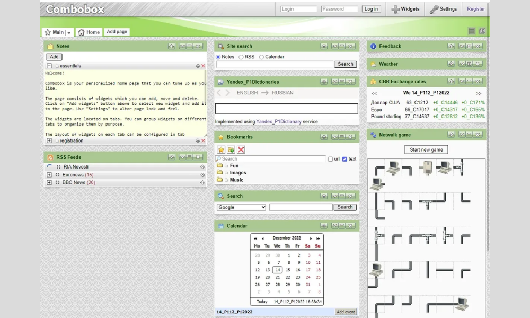Image resolution: width=530 pixels, height=318 pixels.
Task: Start a new Netwalk game
Action: (x=426, y=149)
